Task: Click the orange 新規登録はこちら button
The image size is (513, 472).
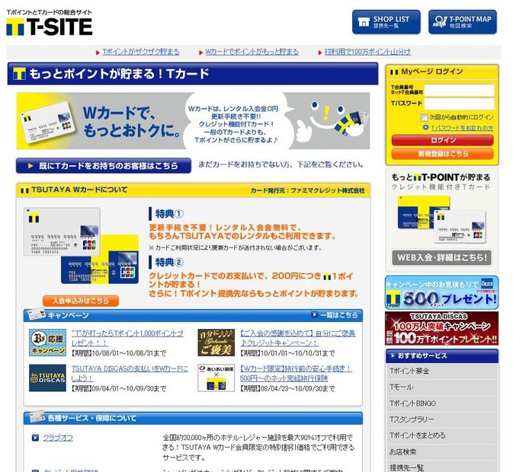Action: [x=442, y=154]
